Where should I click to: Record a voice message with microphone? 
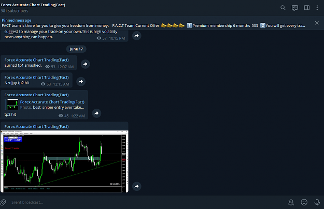click(x=317, y=202)
